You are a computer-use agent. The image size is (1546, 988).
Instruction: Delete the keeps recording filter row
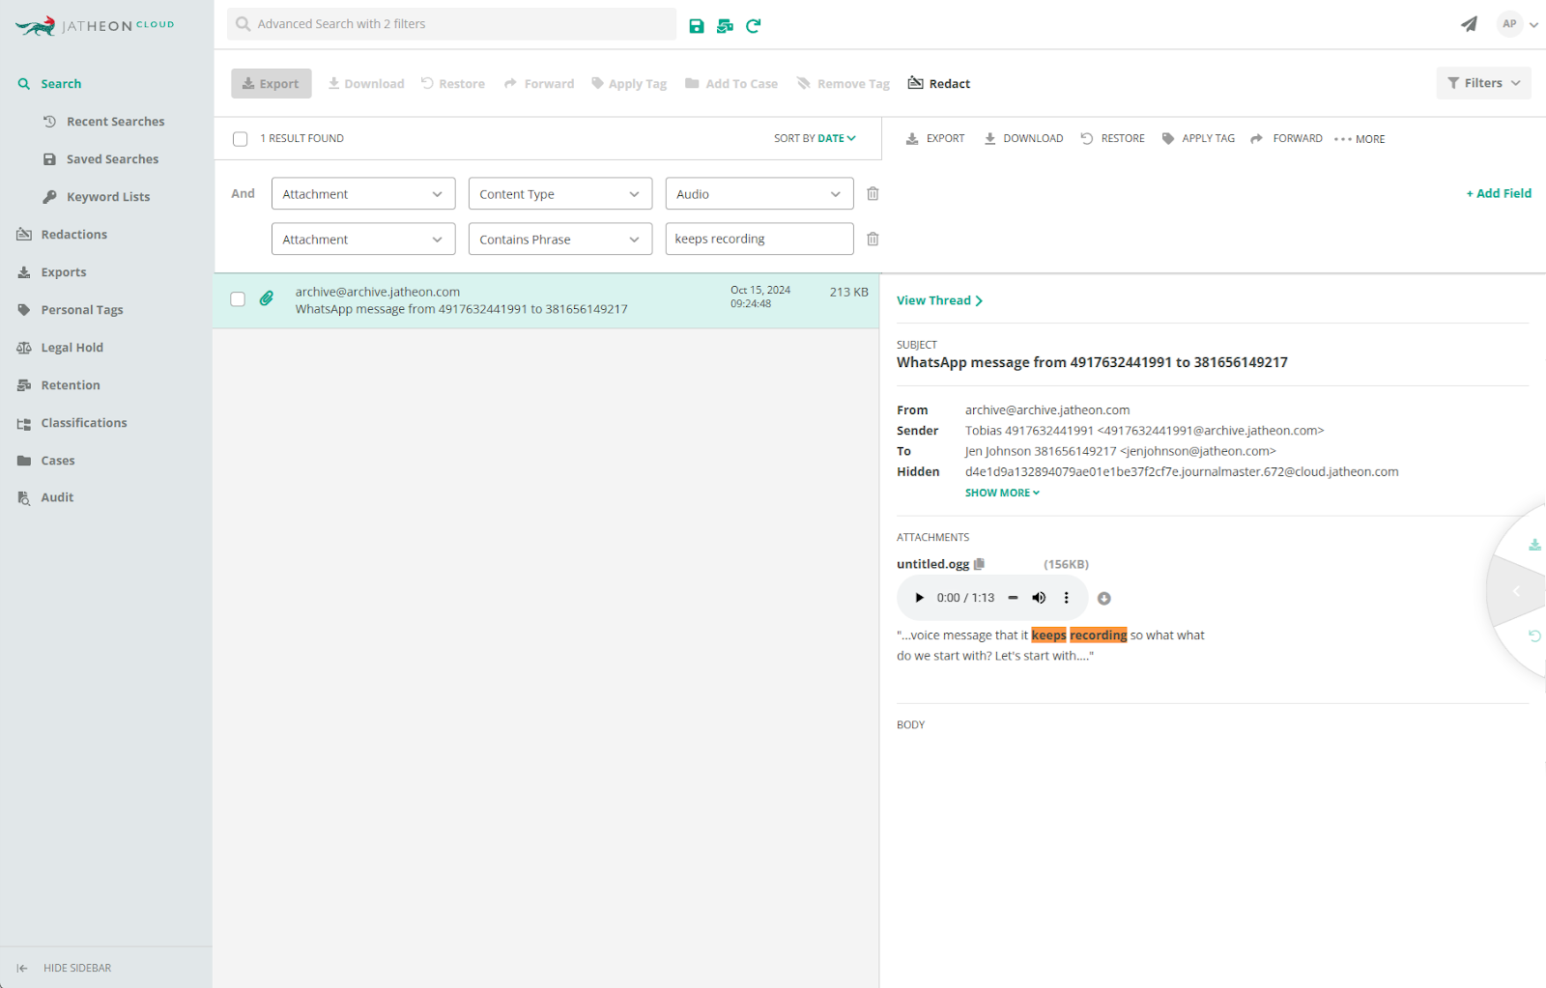point(873,240)
